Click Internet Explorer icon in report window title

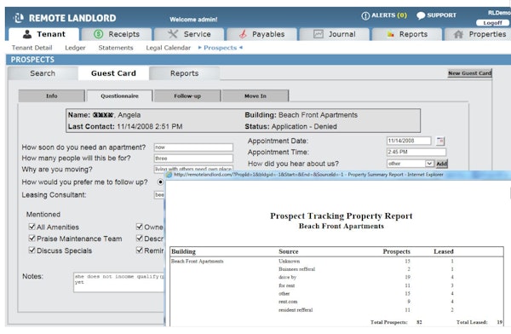click(x=169, y=175)
